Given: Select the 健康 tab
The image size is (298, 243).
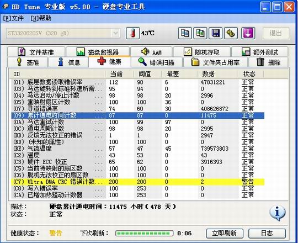Looking at the screenshot, I should click(x=110, y=62).
